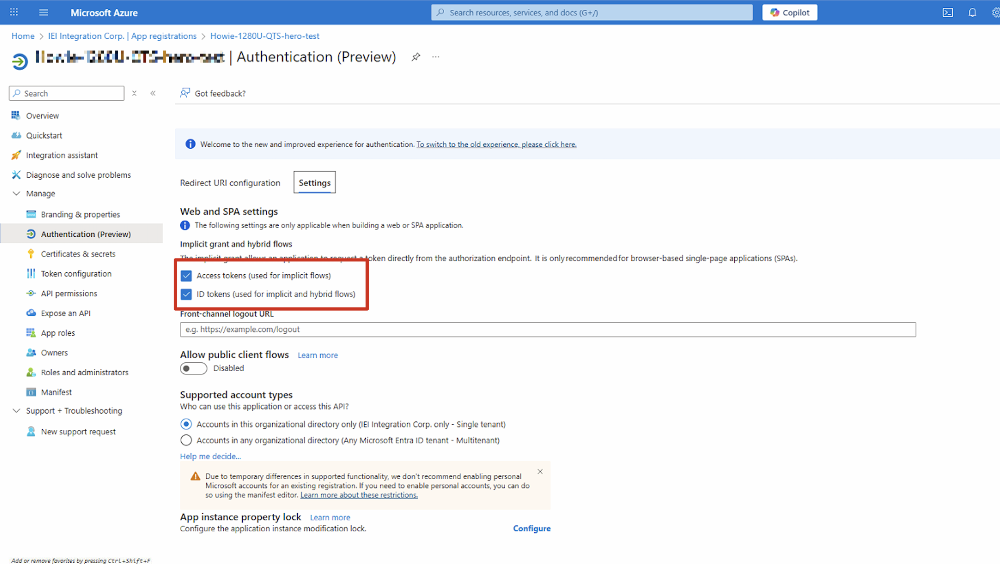Uncheck ID tokens for implicit and hybrid flows

186,294
